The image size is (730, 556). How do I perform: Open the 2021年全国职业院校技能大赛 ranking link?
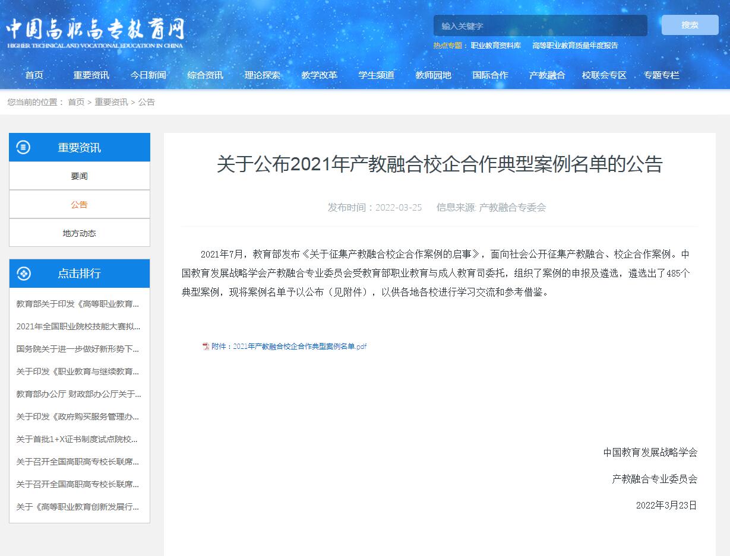(x=78, y=326)
